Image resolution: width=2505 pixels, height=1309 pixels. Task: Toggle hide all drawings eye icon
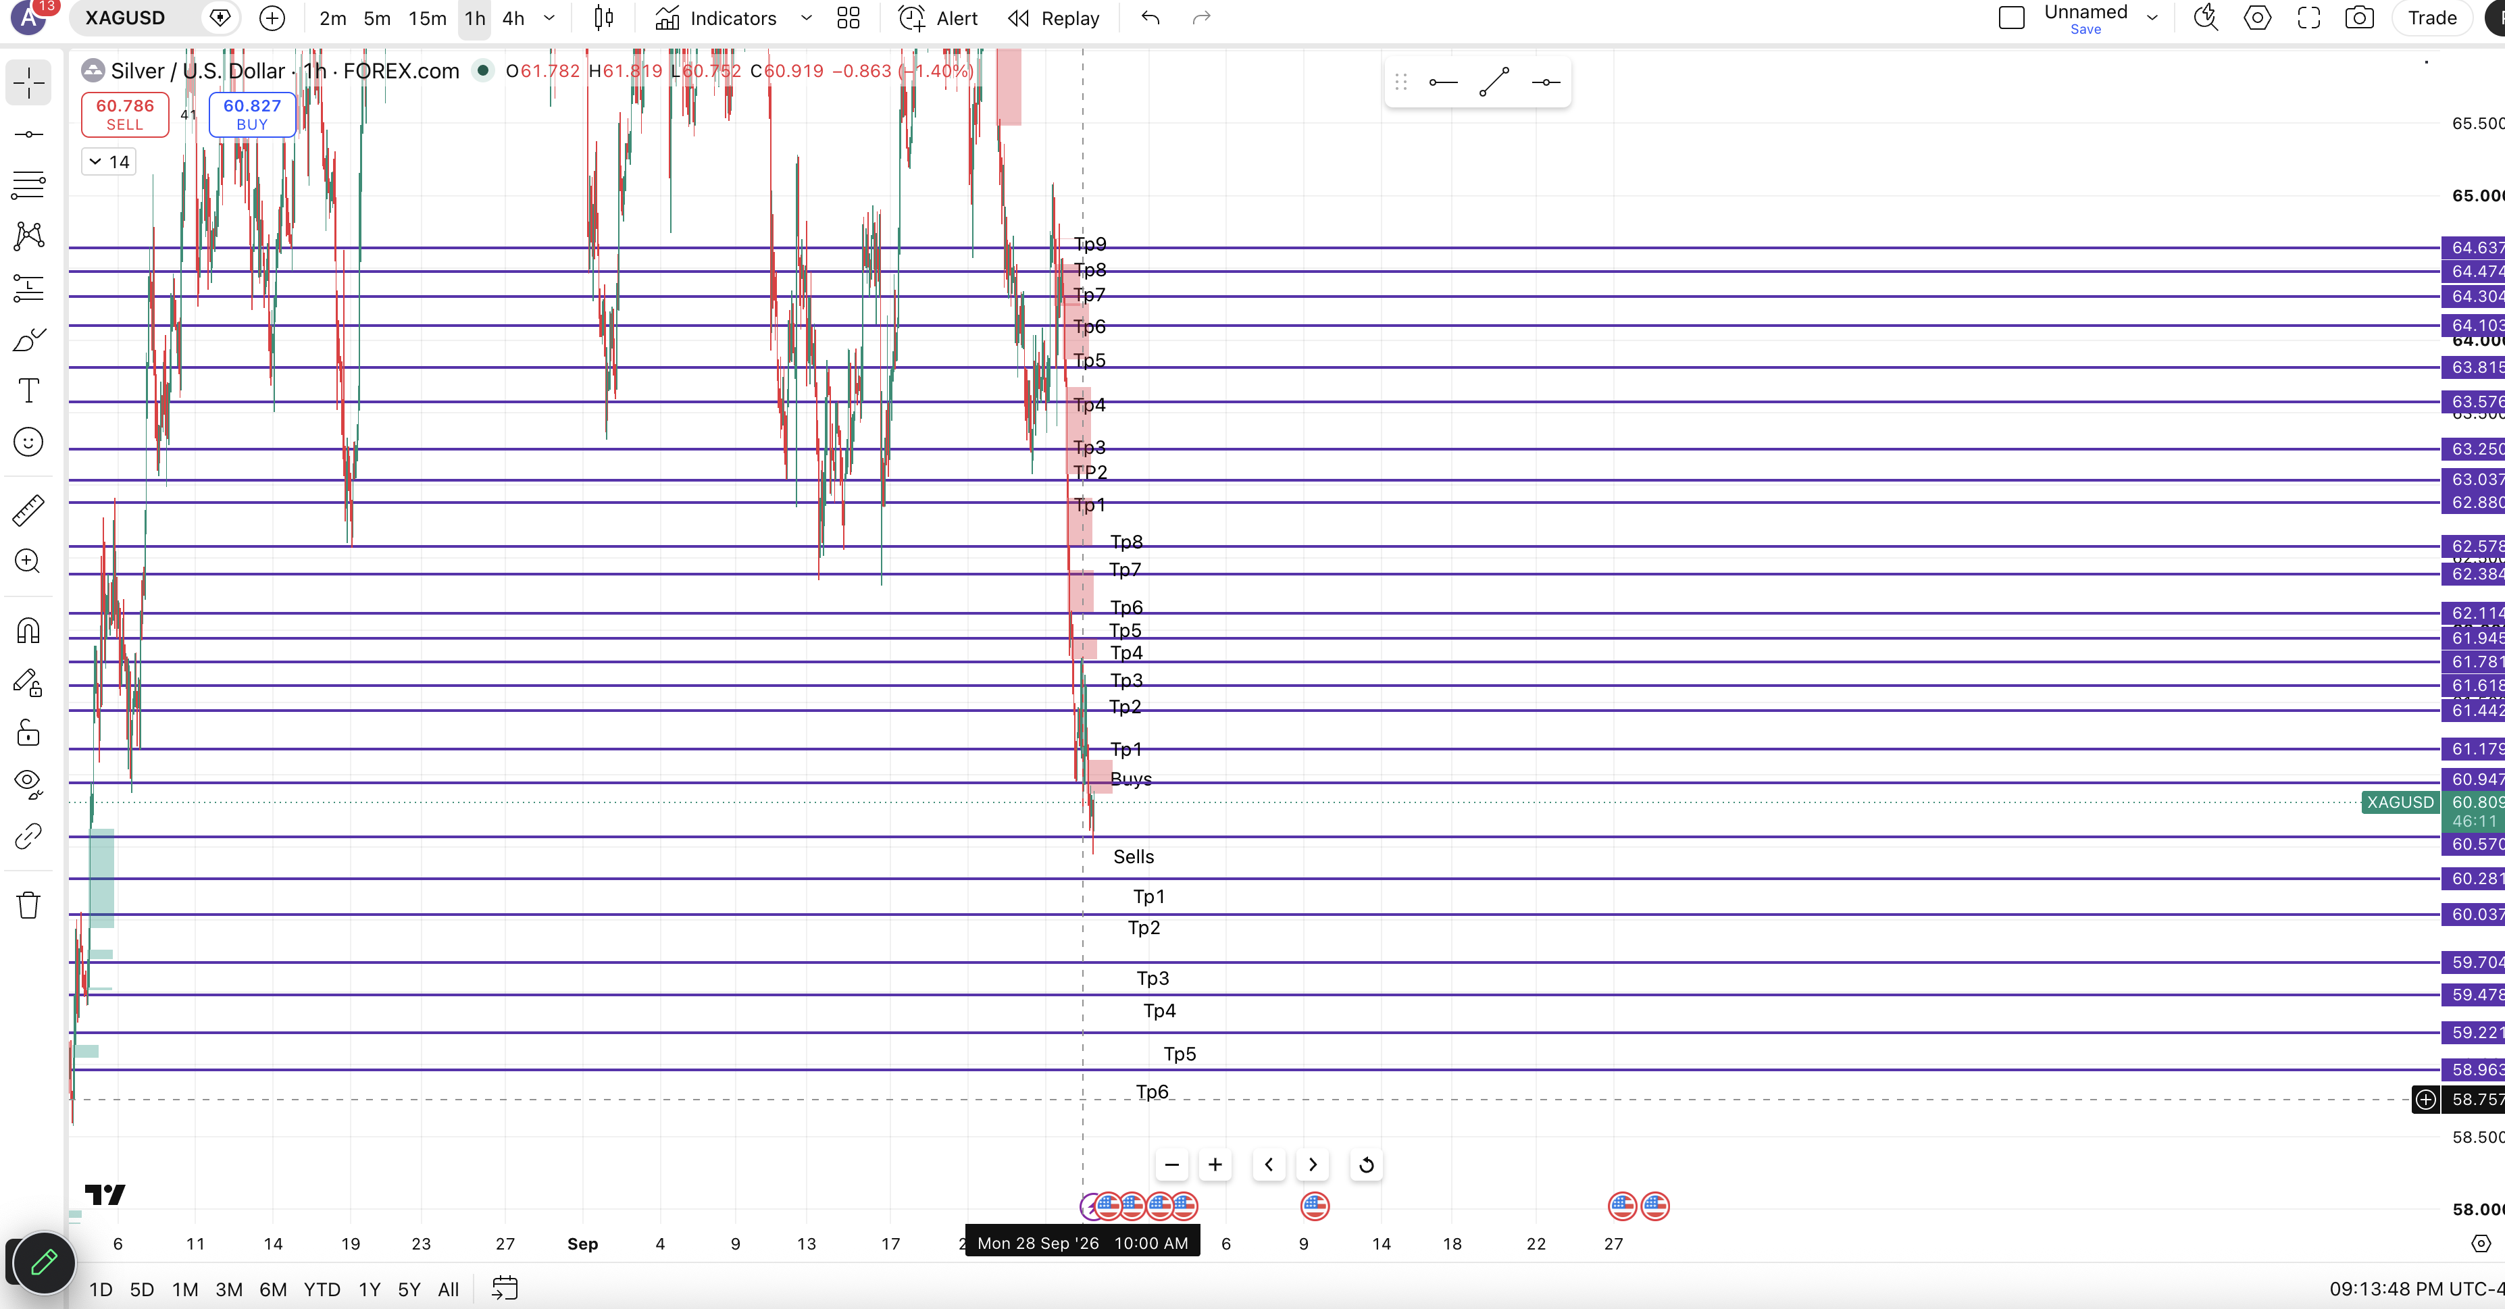click(x=28, y=784)
